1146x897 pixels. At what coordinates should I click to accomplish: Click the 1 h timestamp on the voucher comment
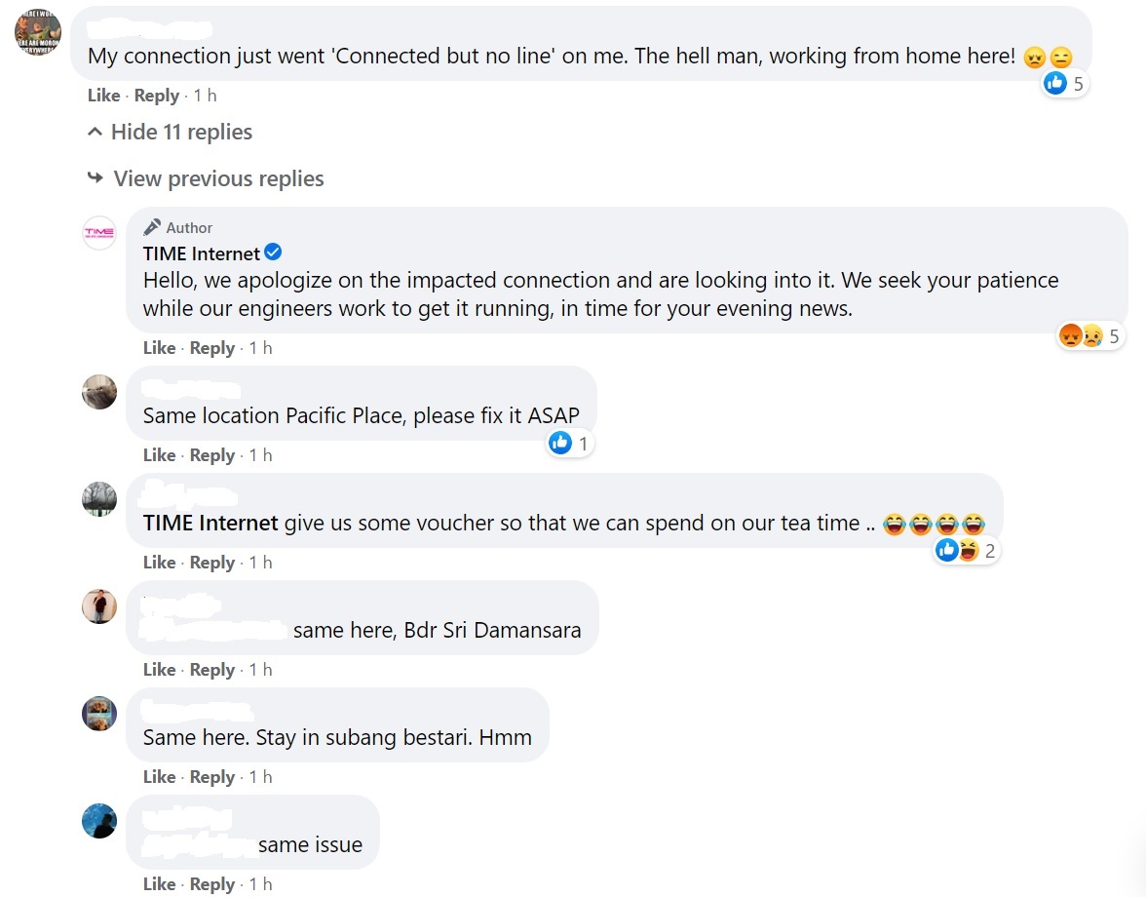pyautogui.click(x=260, y=563)
